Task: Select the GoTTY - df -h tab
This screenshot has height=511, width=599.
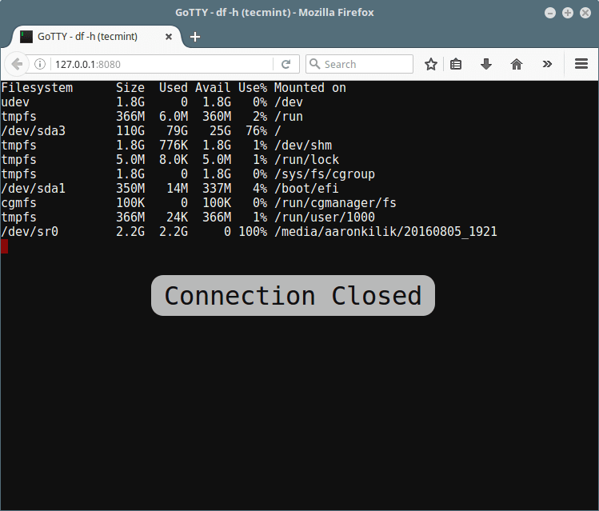Action: click(88, 36)
